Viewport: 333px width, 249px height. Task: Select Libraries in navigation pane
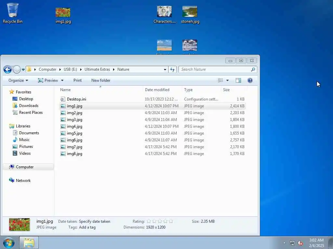point(20,126)
